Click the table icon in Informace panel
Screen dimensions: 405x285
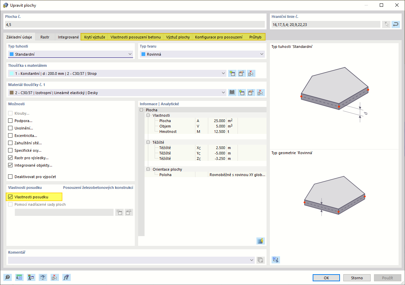260,241
